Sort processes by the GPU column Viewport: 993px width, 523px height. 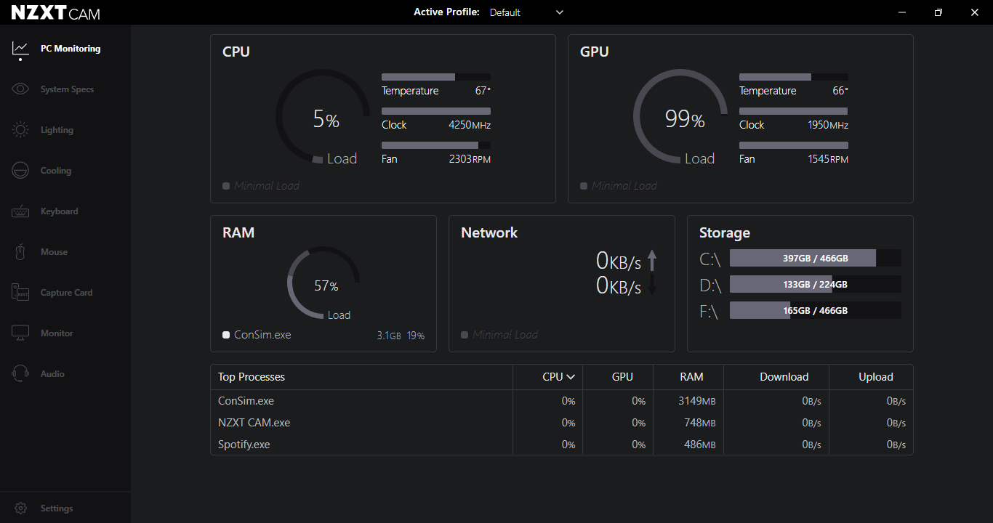622,377
